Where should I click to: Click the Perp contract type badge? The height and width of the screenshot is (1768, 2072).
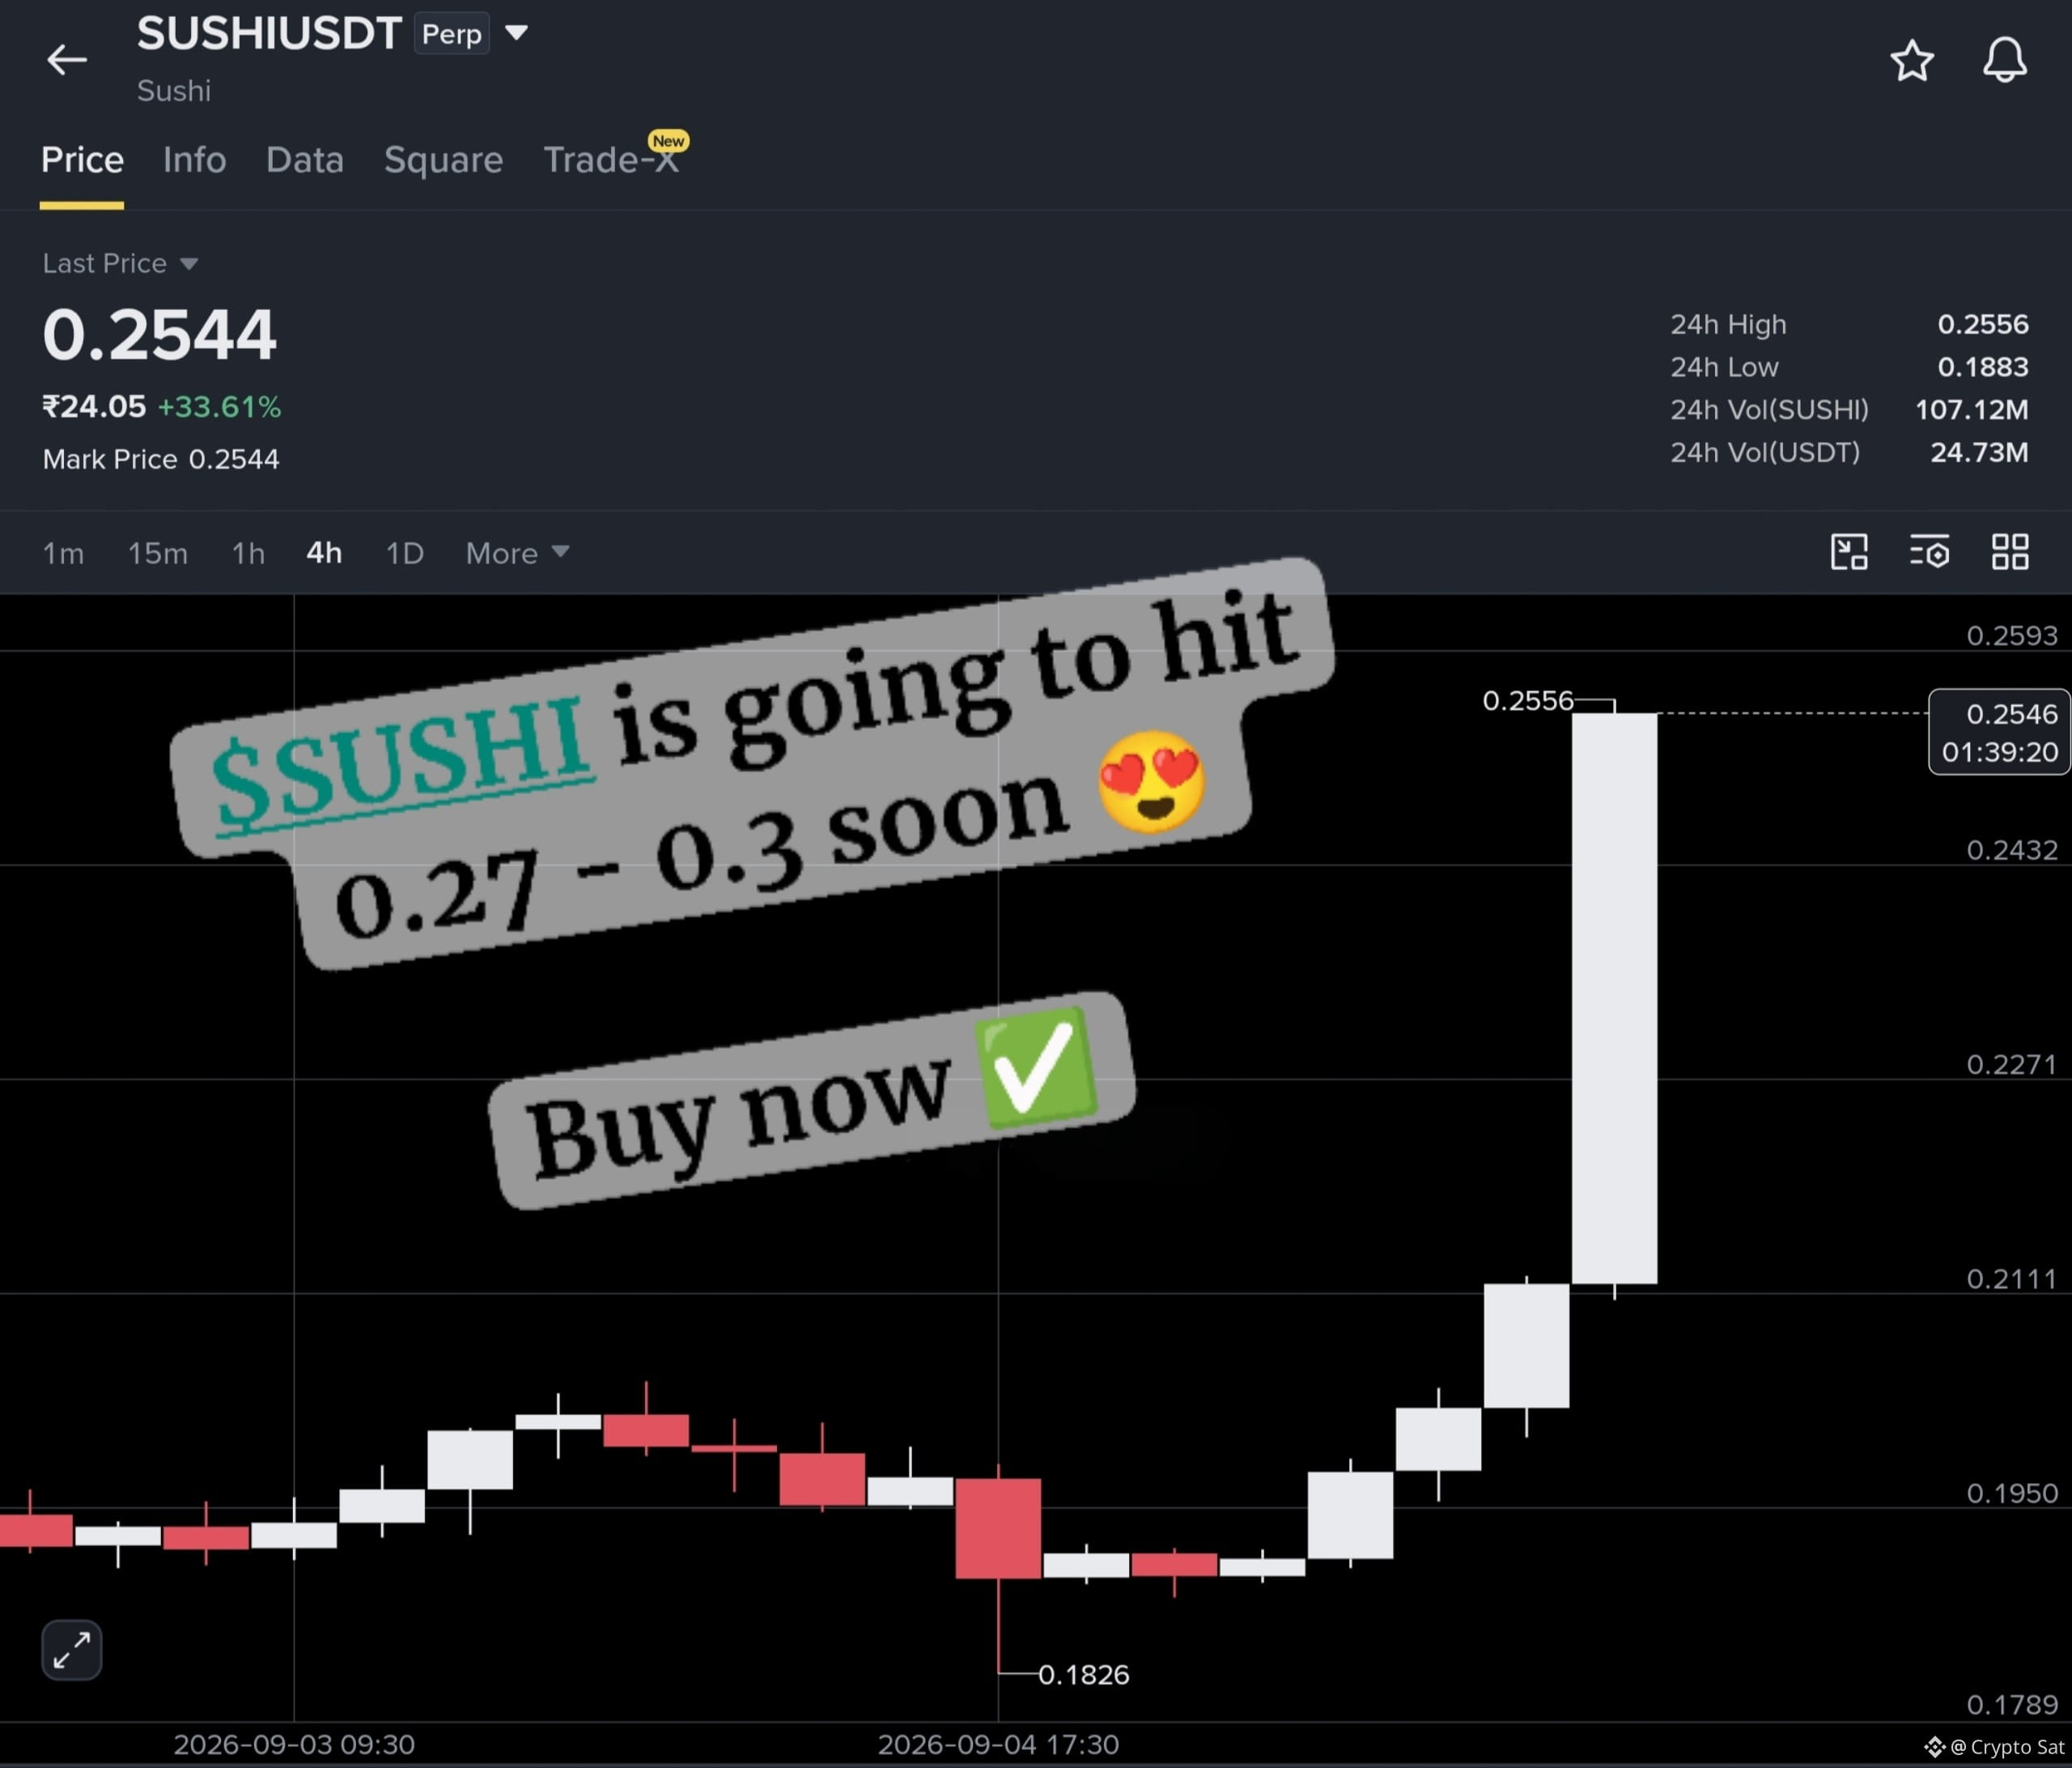452,34
